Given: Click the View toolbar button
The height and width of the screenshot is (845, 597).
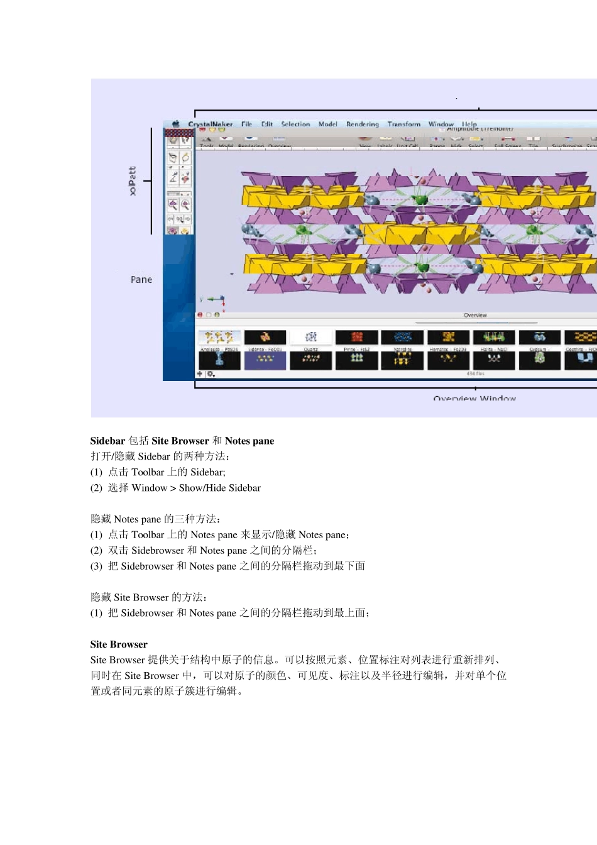Looking at the screenshot, I should (x=365, y=143).
